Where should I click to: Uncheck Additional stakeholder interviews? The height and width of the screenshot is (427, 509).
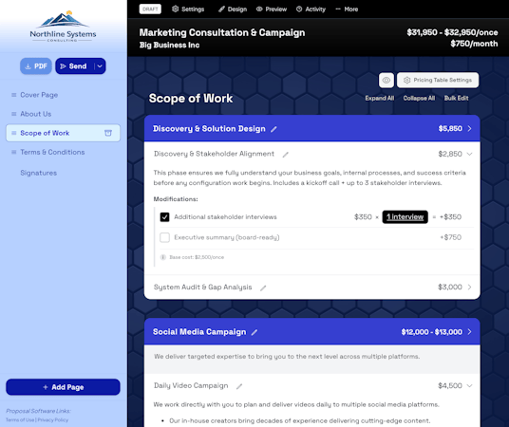[164, 217]
